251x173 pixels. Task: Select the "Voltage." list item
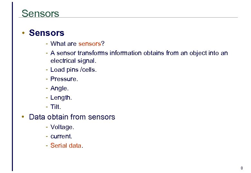click(x=62, y=127)
